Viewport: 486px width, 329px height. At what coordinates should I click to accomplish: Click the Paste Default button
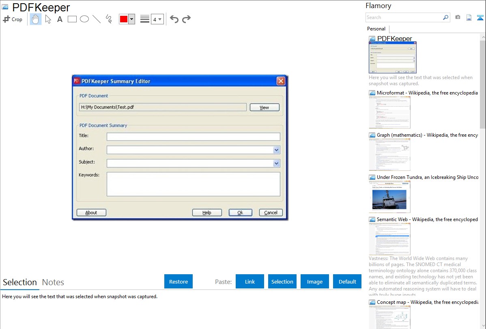click(347, 282)
